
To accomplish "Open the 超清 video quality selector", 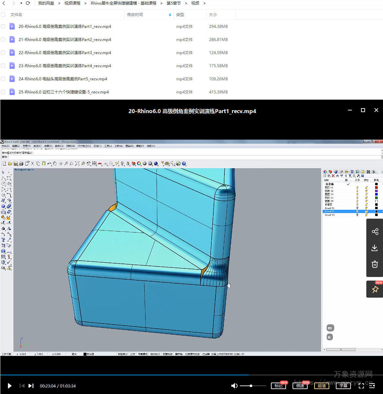I will (321, 386).
